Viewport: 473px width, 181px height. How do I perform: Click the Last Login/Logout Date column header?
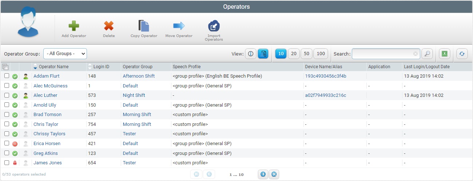427,67
